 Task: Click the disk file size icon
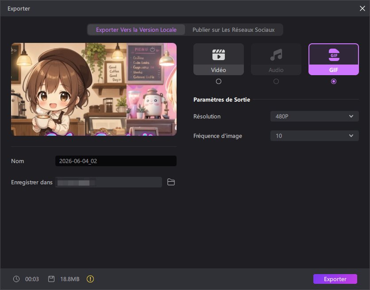pos(51,279)
